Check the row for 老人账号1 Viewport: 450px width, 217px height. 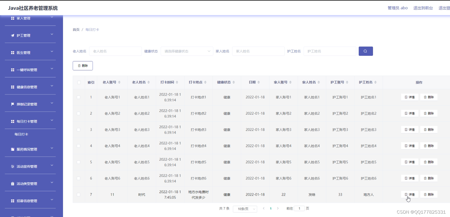pos(79,97)
